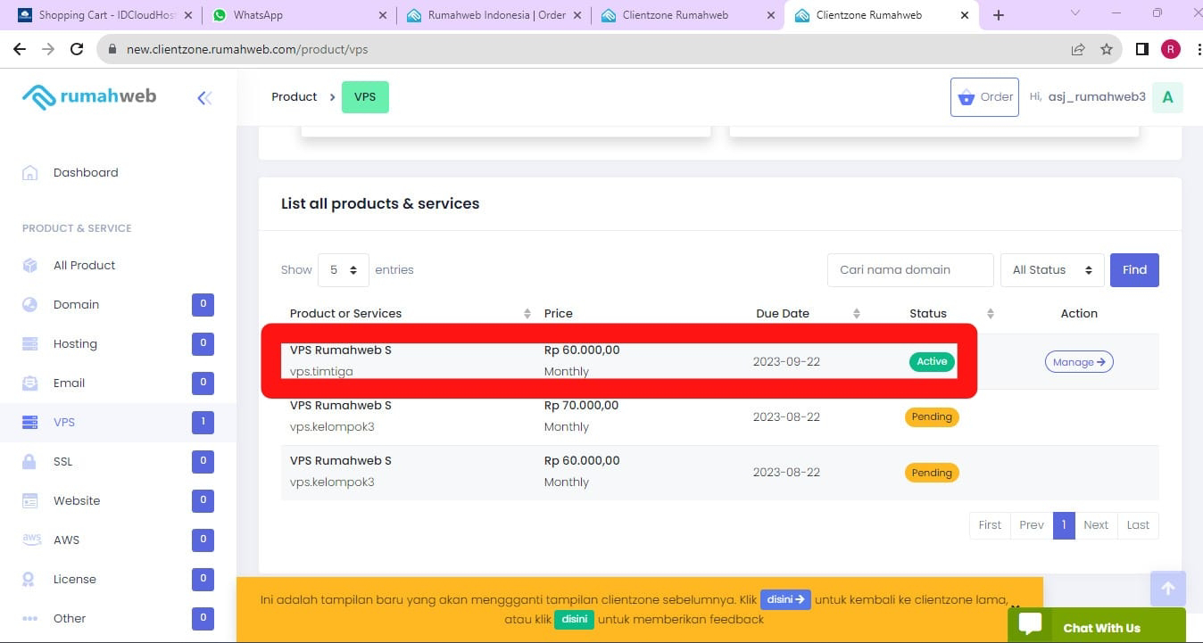Click the AWS sidebar icon
This screenshot has width=1203, height=643.
[x=31, y=540]
